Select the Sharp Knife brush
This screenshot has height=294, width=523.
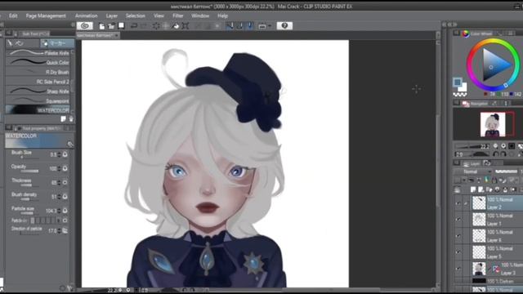tap(38, 91)
